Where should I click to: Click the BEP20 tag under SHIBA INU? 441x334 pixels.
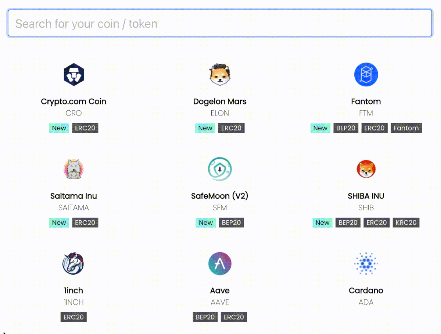348,223
